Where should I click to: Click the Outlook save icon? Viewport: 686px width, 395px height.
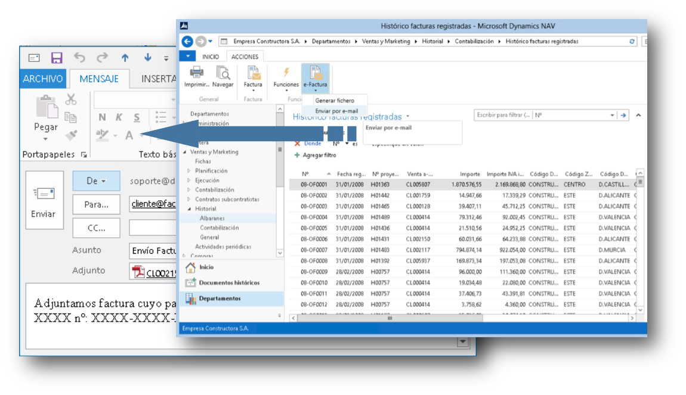point(57,58)
